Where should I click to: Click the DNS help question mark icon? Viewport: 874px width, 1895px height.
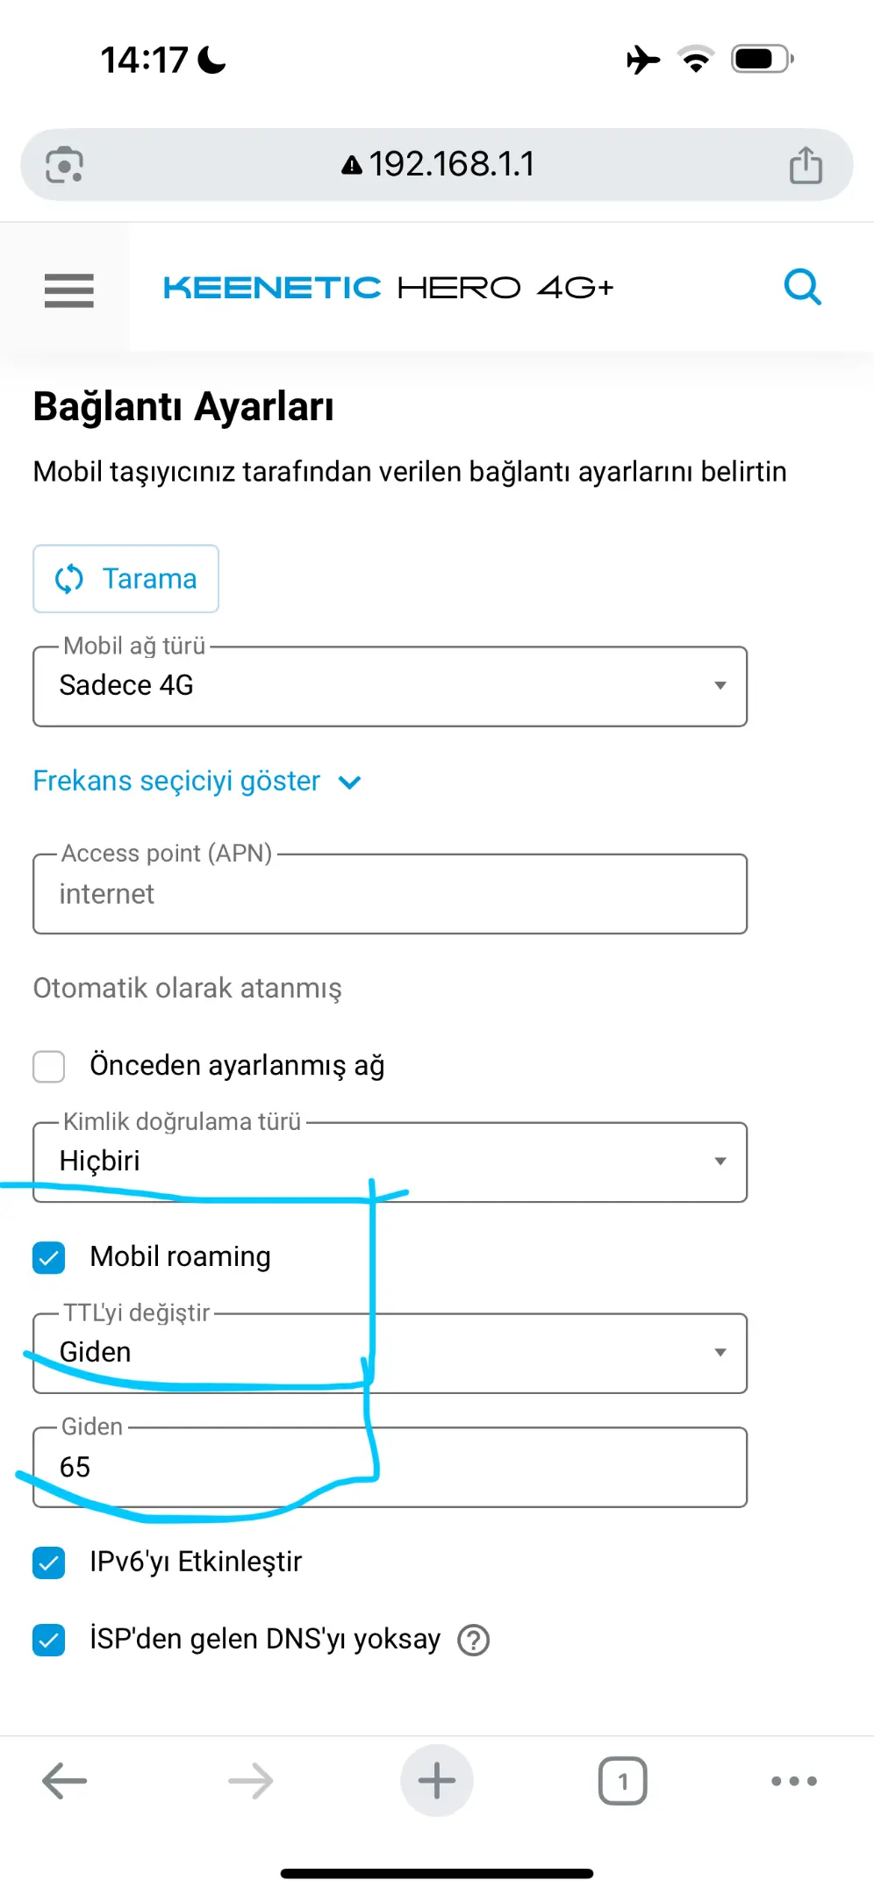[474, 1640]
